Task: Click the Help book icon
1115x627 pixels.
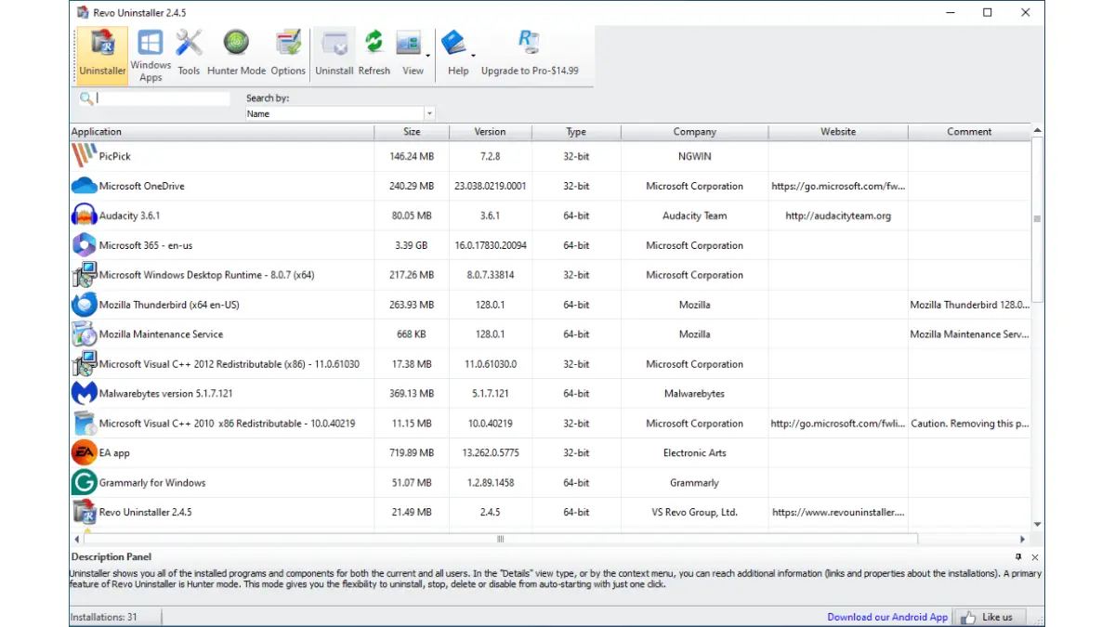Action: pyautogui.click(x=454, y=45)
